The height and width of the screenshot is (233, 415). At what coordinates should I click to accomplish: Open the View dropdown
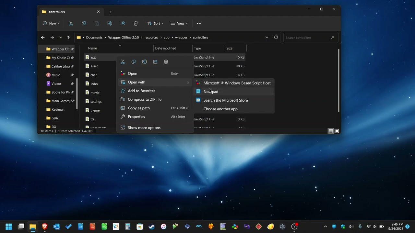(179, 23)
